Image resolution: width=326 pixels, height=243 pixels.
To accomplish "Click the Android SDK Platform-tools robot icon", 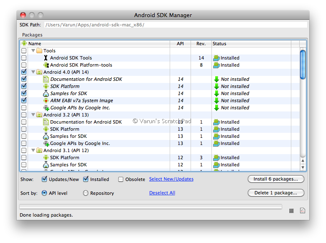I will [x=46, y=65].
